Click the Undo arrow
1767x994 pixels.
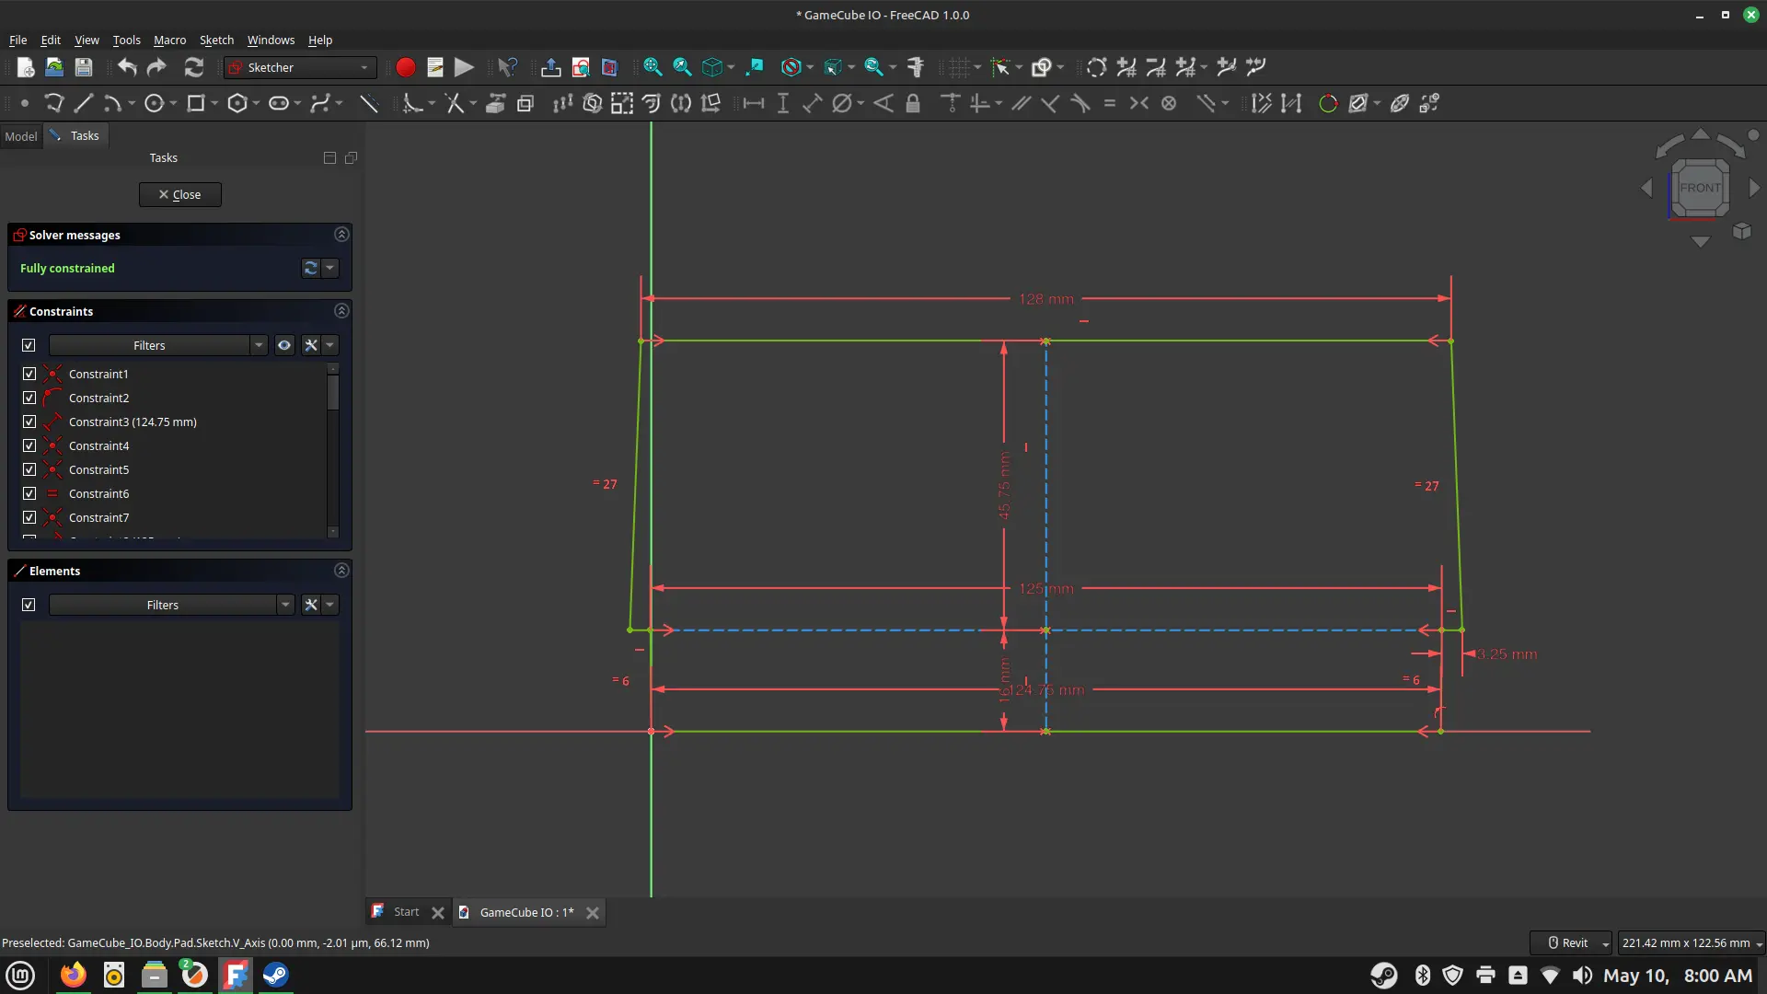pyautogui.click(x=127, y=67)
